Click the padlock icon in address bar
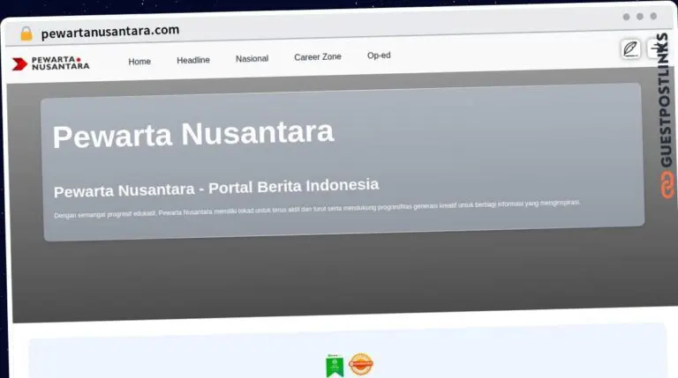 (26, 33)
